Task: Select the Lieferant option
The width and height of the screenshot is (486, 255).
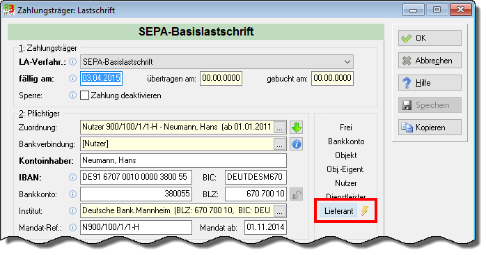Action: 338,211
